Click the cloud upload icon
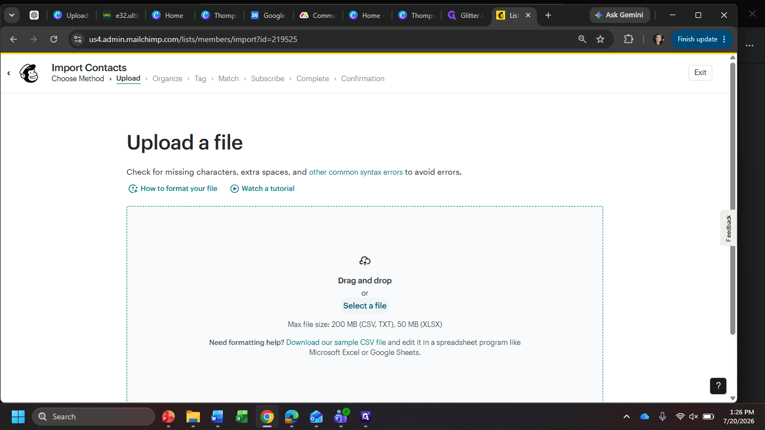This screenshot has height=430, width=765. (x=365, y=261)
